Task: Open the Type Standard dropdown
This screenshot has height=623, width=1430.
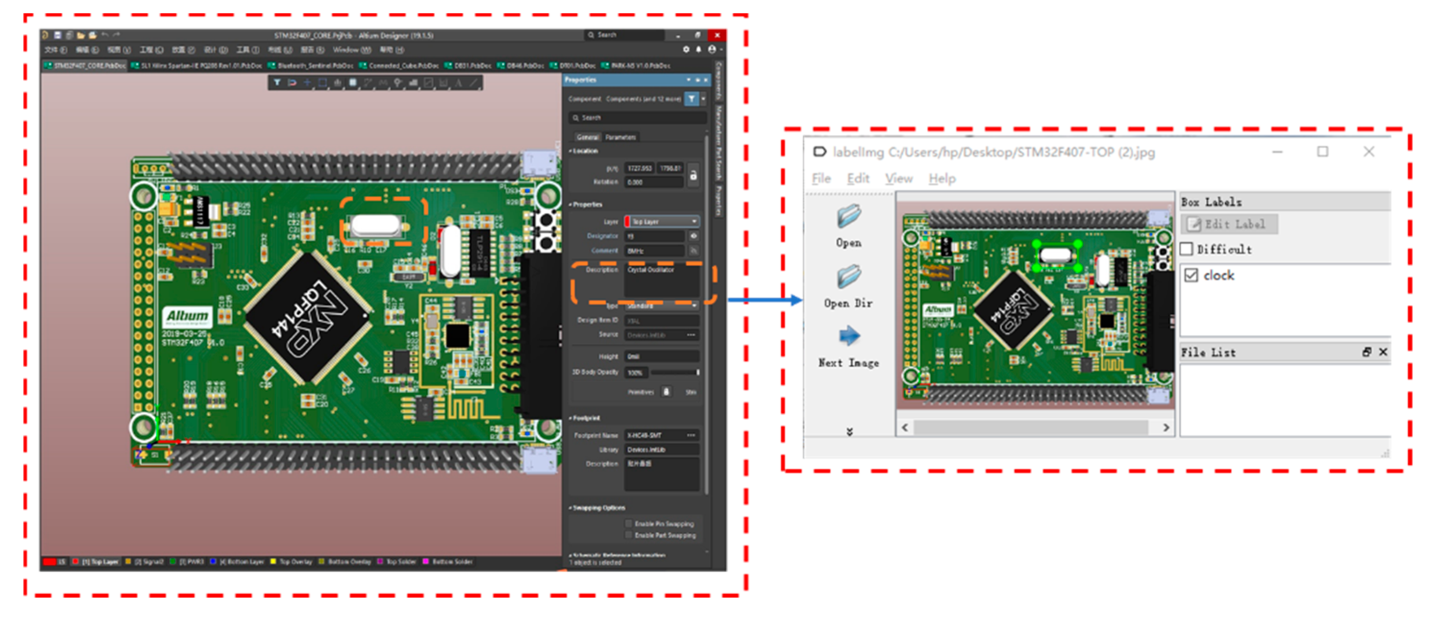Action: tap(660, 305)
